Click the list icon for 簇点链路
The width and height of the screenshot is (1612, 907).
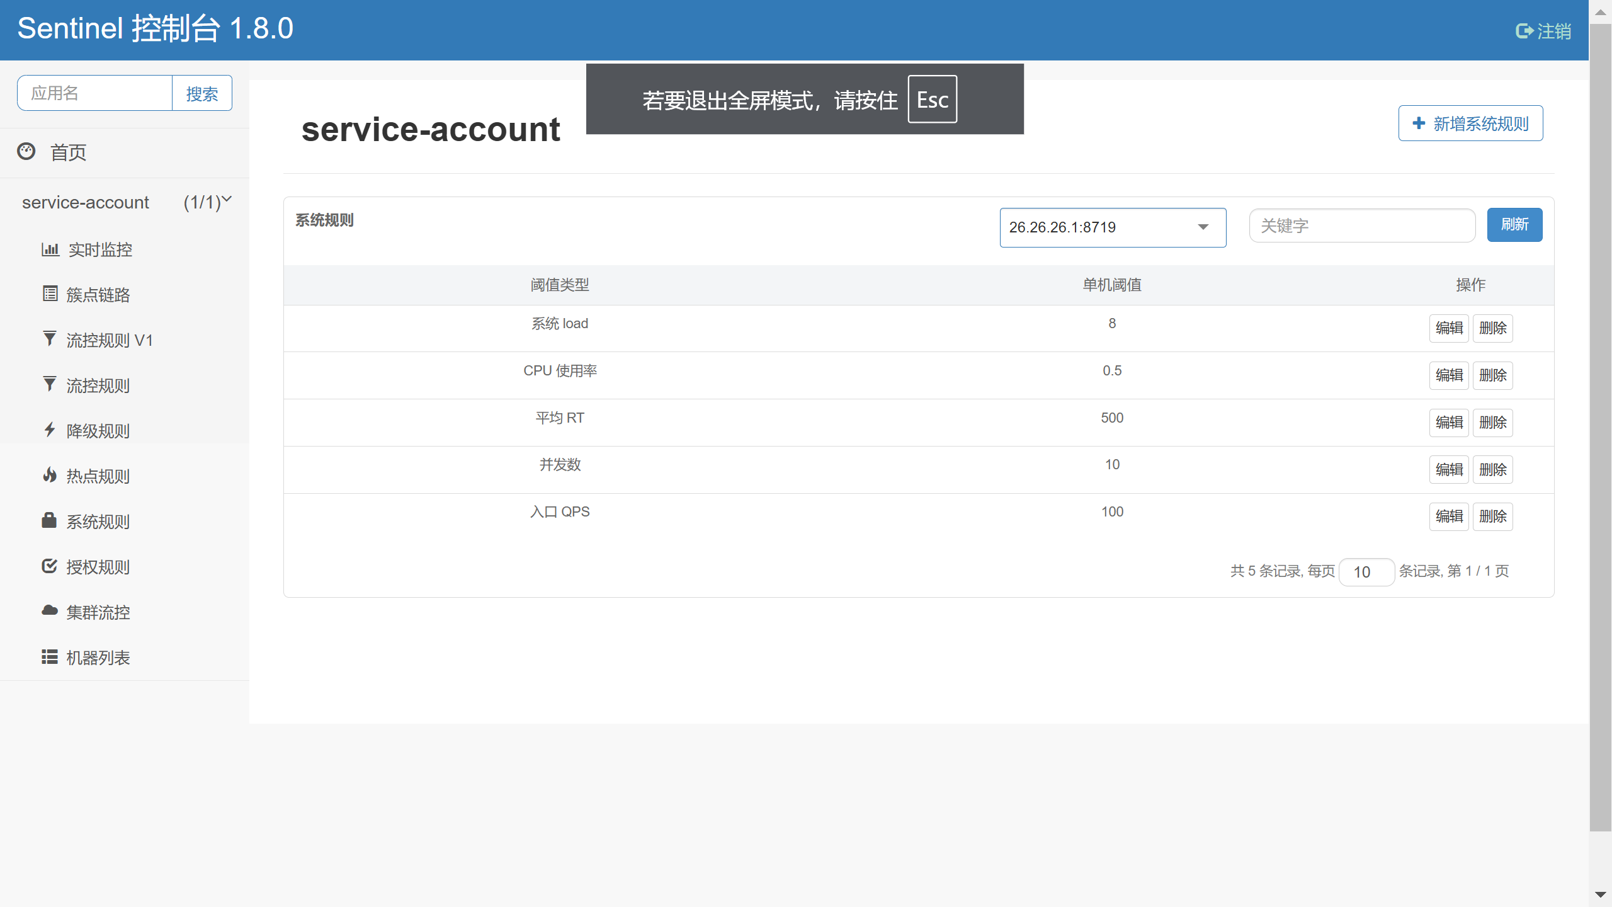(50, 294)
